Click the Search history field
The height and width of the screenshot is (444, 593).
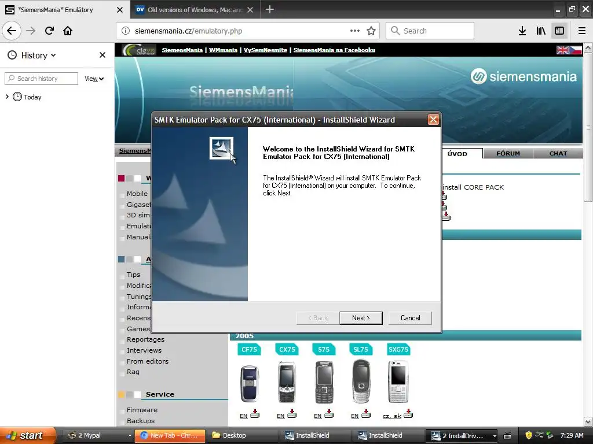pyautogui.click(x=41, y=79)
